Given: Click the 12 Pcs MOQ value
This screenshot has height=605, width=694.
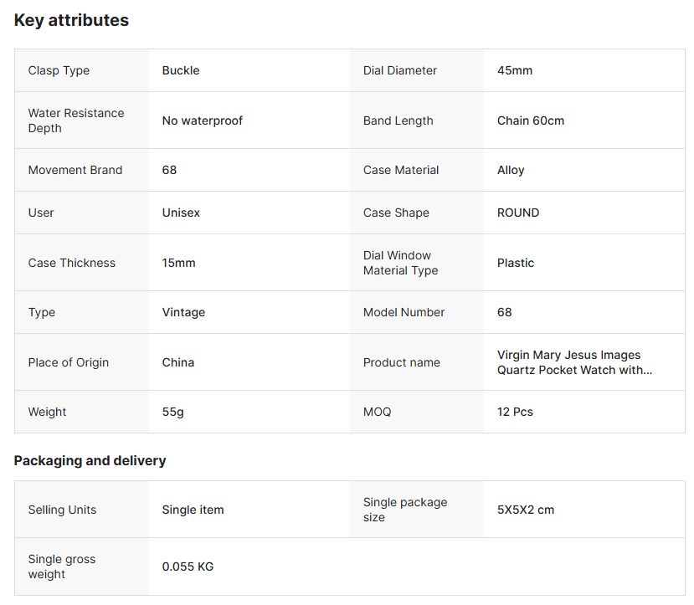Looking at the screenshot, I should tap(515, 412).
